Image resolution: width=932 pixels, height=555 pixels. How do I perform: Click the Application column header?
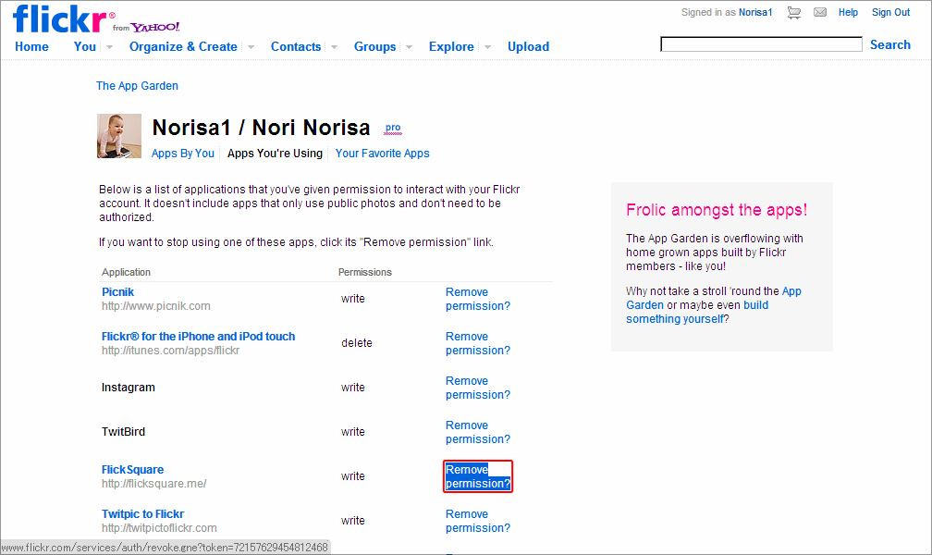[126, 273]
